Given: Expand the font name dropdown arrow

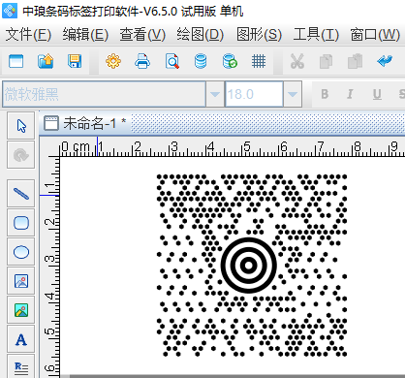Looking at the screenshot, I should (x=215, y=94).
